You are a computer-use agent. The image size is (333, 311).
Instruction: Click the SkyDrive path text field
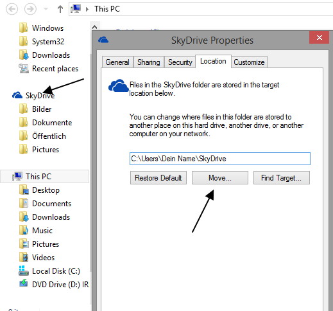click(x=220, y=159)
